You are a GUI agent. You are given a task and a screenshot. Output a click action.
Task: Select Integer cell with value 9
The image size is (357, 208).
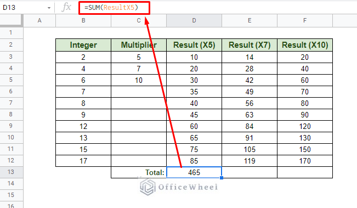83,115
